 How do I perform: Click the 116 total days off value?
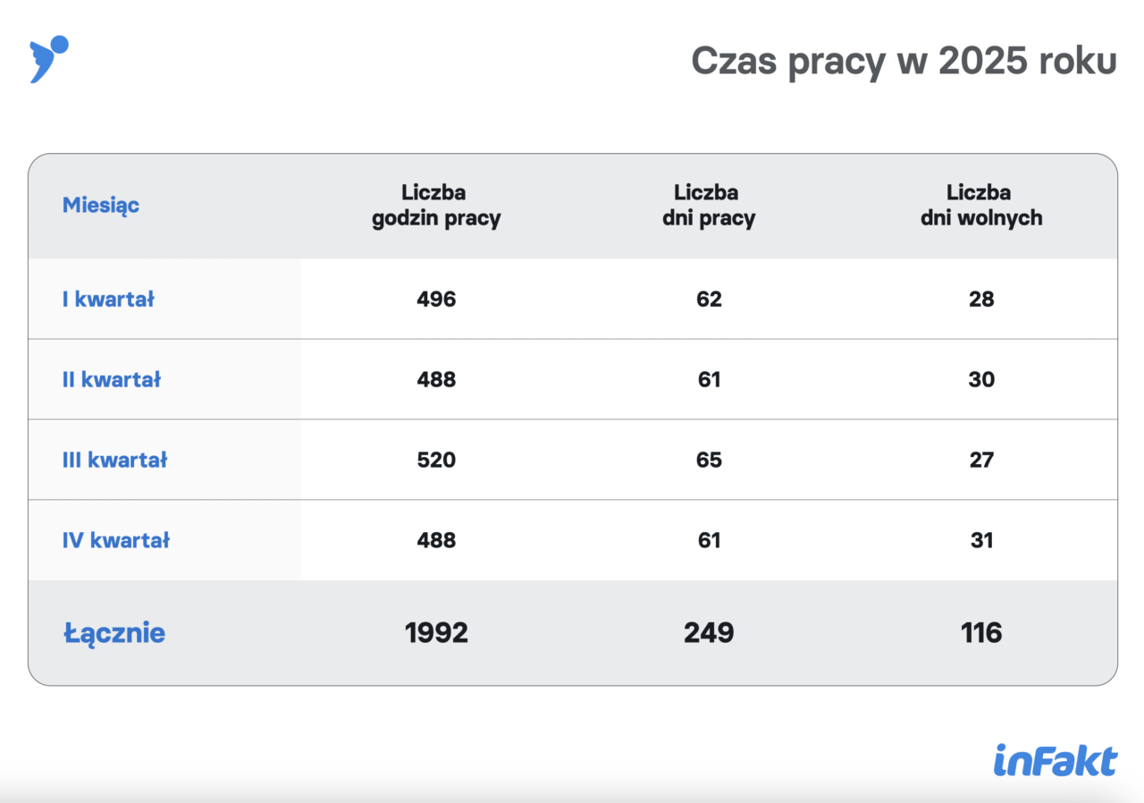click(x=981, y=633)
